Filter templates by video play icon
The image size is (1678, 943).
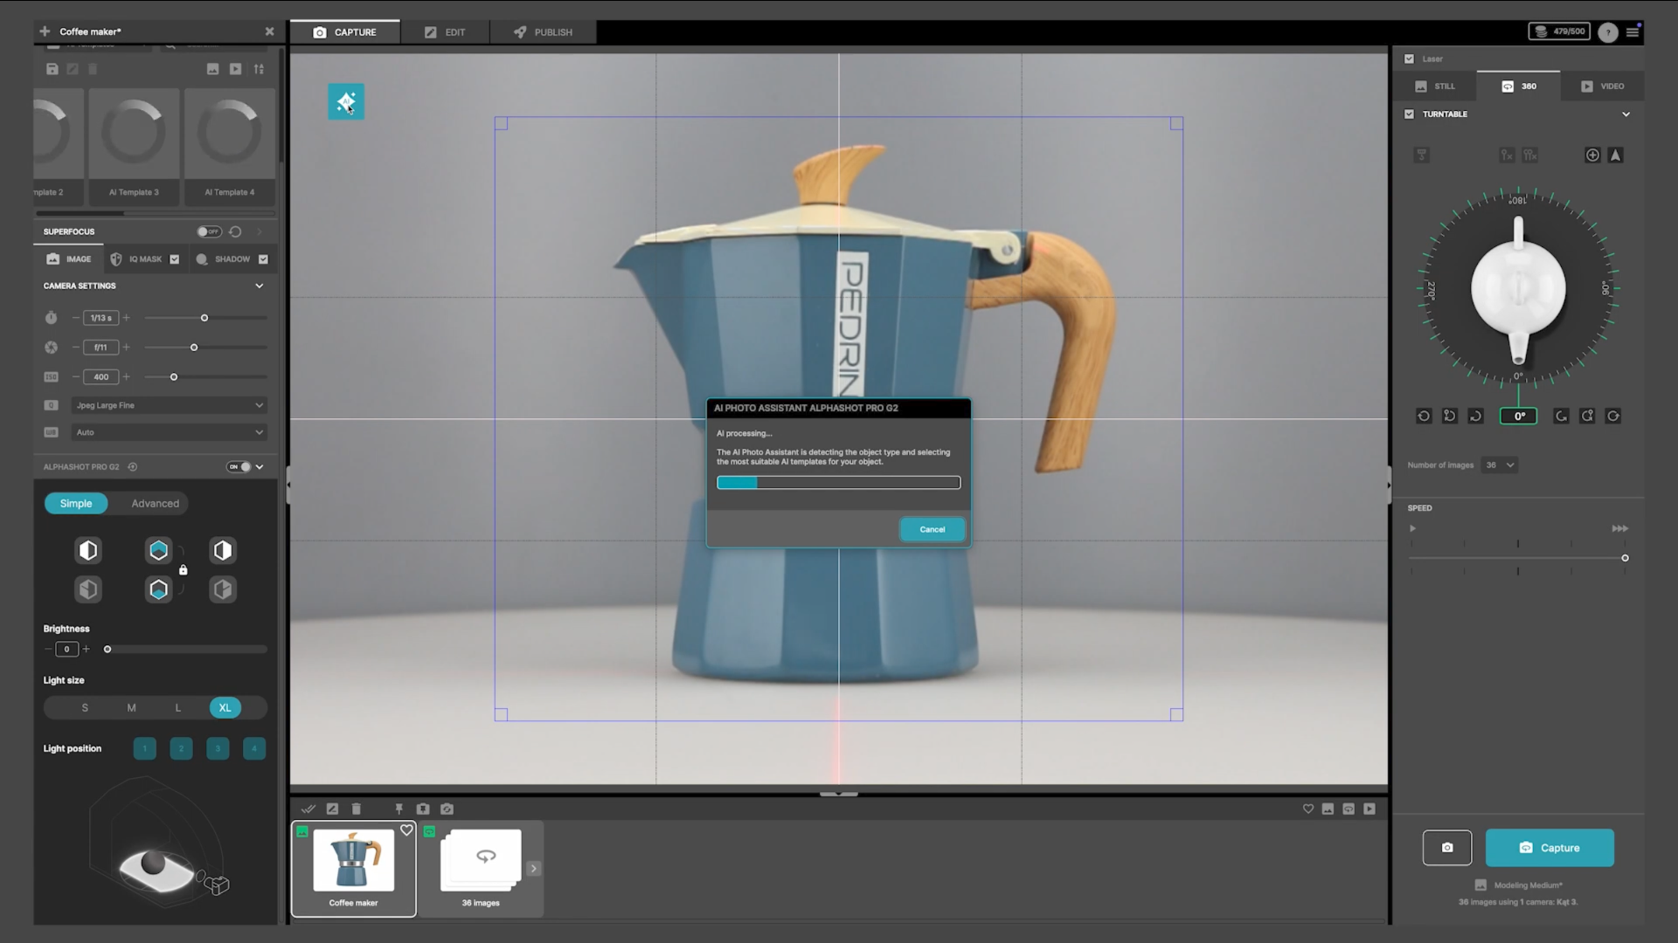pyautogui.click(x=235, y=69)
